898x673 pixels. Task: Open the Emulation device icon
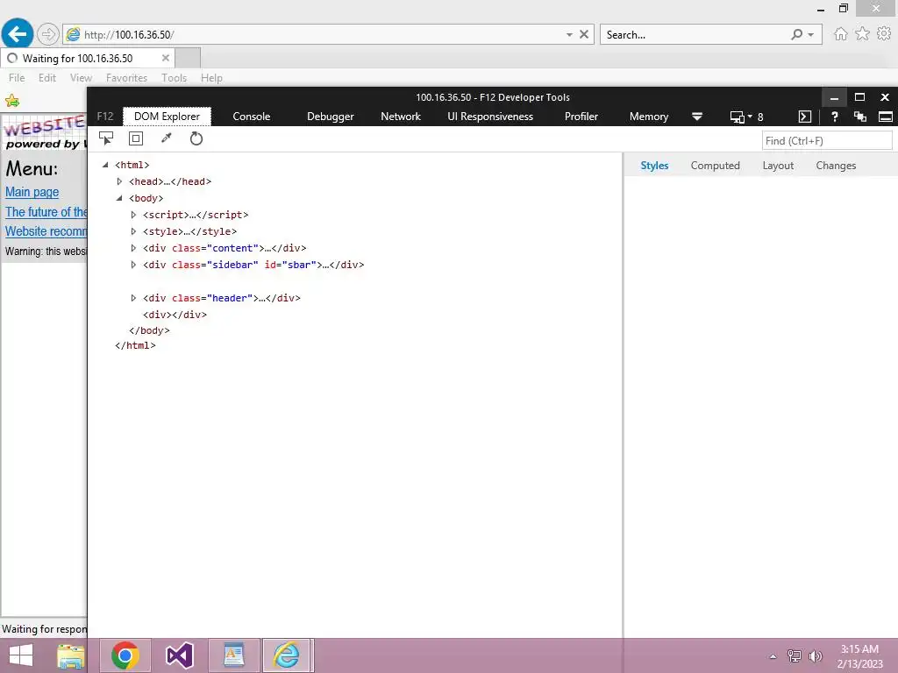coord(737,117)
